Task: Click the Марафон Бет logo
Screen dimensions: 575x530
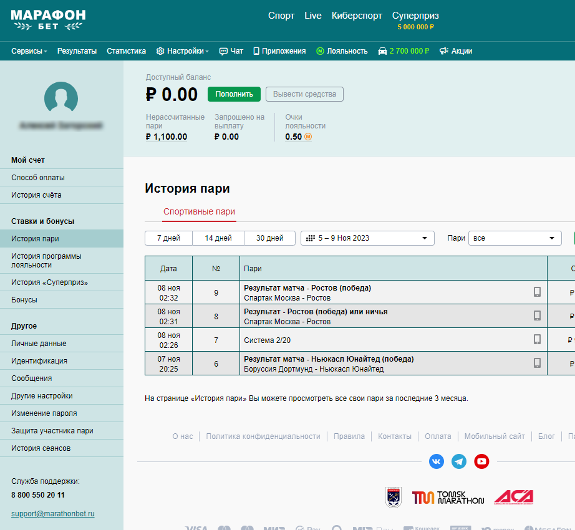Action: (48, 20)
